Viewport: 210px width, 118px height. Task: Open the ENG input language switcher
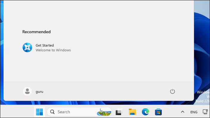point(194,112)
